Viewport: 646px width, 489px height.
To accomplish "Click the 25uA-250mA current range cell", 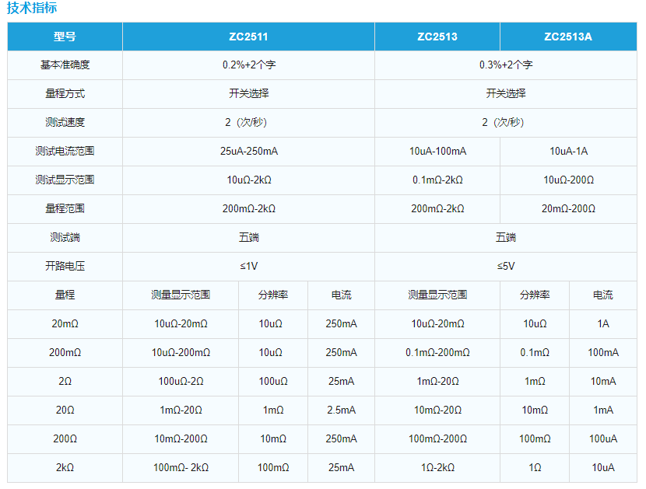I will (x=249, y=152).
